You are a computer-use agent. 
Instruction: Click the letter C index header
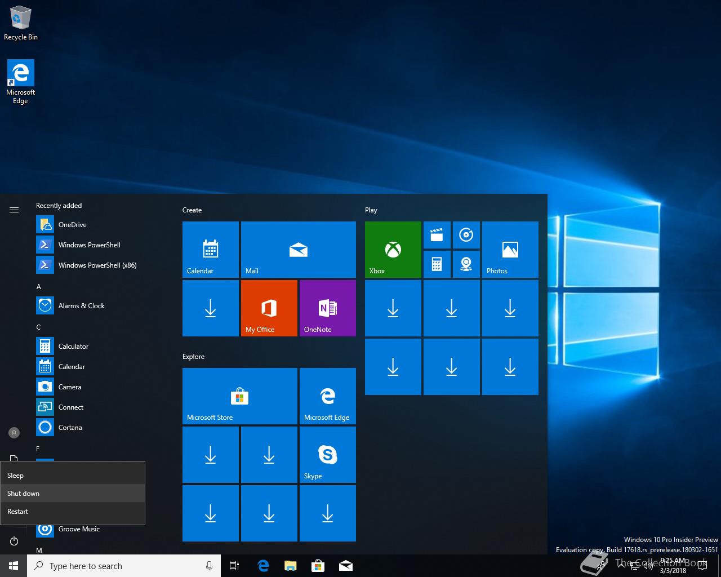click(x=39, y=327)
